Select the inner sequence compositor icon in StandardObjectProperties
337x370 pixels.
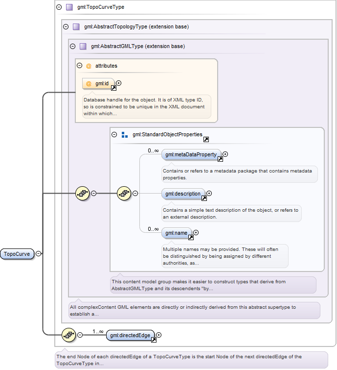(124, 193)
